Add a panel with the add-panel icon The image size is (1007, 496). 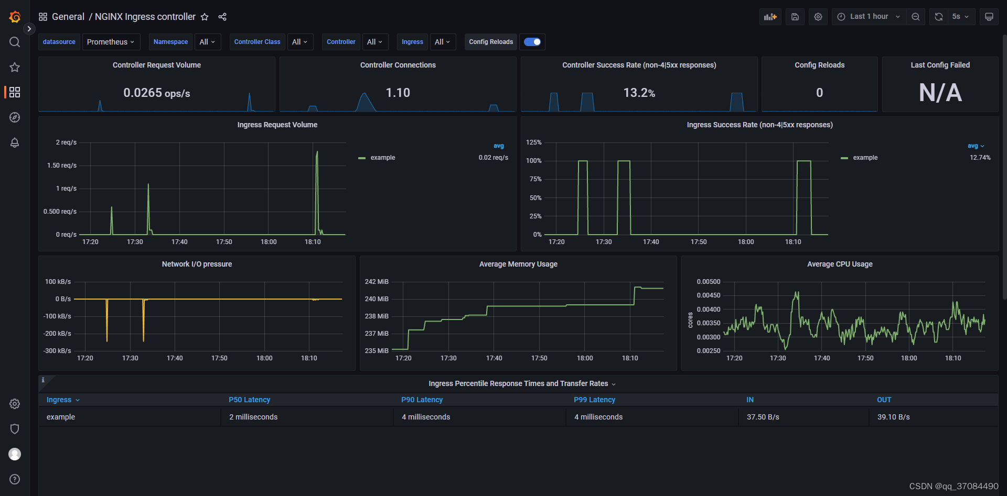[770, 17]
